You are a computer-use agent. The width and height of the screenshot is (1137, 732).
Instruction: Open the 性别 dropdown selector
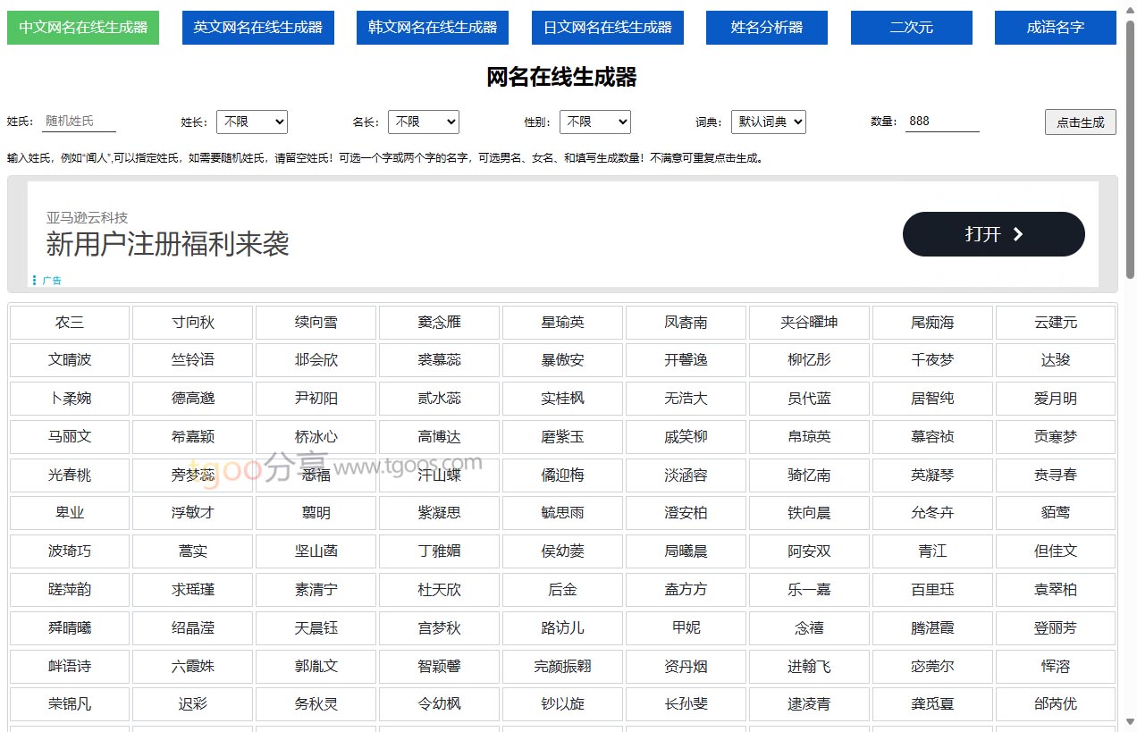click(x=594, y=122)
